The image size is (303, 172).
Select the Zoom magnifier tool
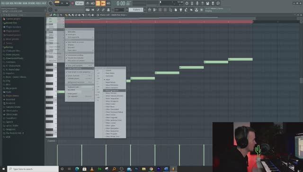(x=89, y=15)
